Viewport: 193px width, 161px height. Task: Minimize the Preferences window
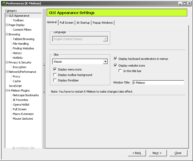point(180,3)
